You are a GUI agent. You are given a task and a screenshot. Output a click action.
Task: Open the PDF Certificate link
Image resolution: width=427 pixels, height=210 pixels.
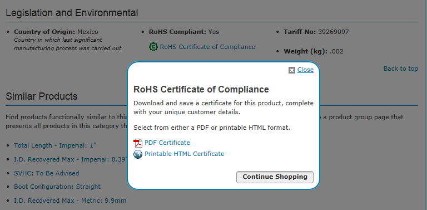(x=167, y=143)
